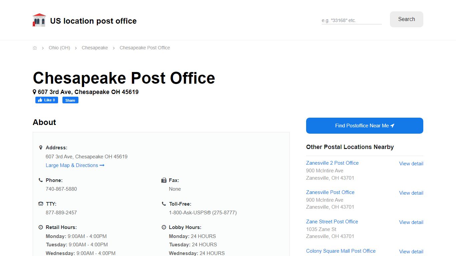The image size is (456, 256).
Task: Click the Retail Hours clock icon
Action: pyautogui.click(x=41, y=227)
